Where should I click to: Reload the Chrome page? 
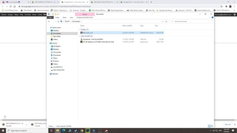(x=11, y=7)
